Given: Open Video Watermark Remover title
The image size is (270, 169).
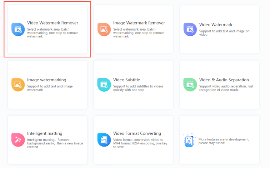Looking at the screenshot, I should pos(52,23).
